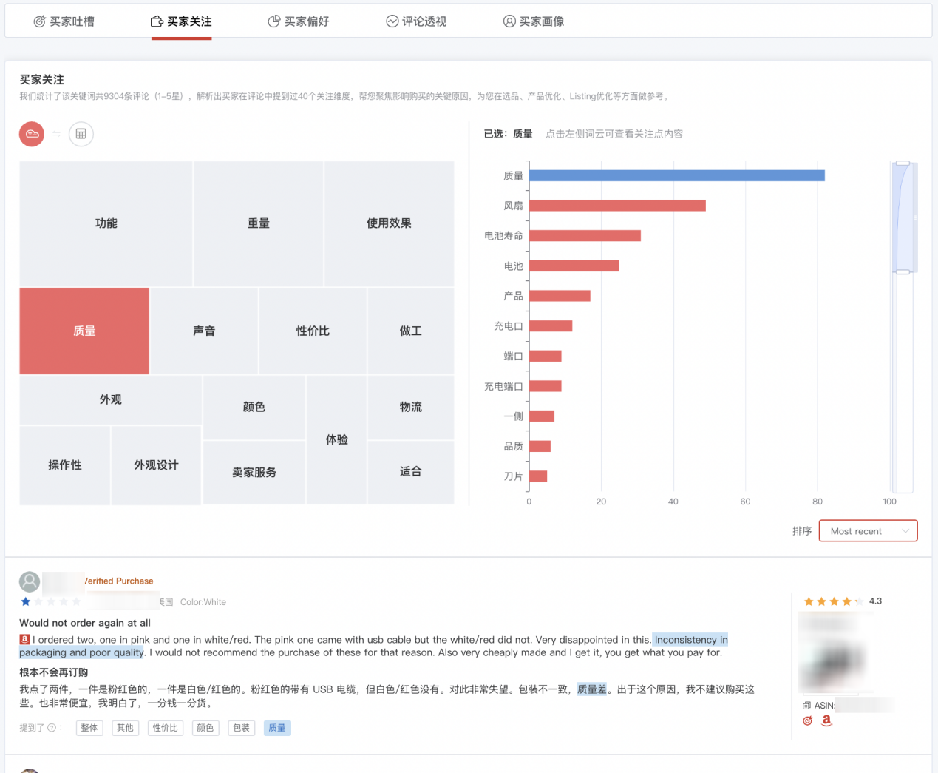Select the 功能 treemap block
The width and height of the screenshot is (938, 773).
tap(106, 223)
